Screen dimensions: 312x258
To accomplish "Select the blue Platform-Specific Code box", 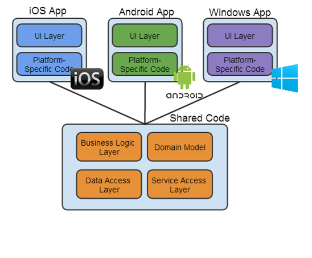I will click(49, 64).
